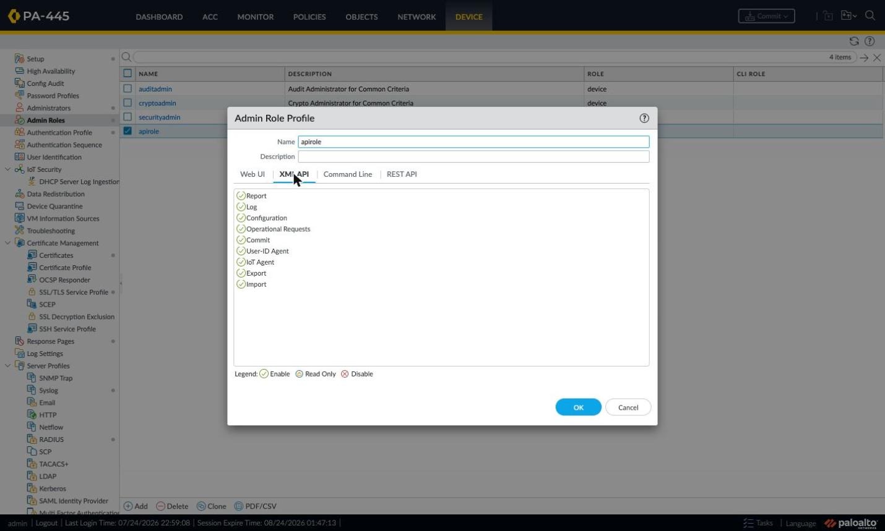Click the global search magnifier icon

[x=870, y=16]
